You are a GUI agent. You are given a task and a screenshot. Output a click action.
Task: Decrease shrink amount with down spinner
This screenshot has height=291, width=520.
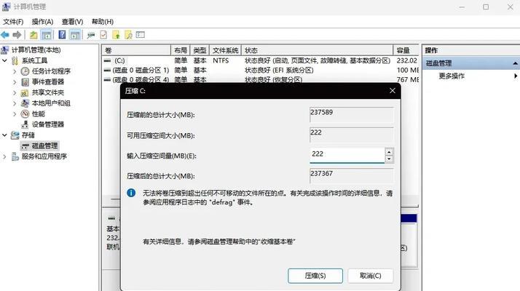tap(389, 159)
